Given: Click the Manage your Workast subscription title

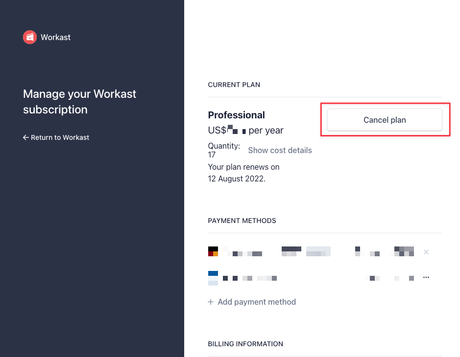Looking at the screenshot, I should pyautogui.click(x=79, y=102).
